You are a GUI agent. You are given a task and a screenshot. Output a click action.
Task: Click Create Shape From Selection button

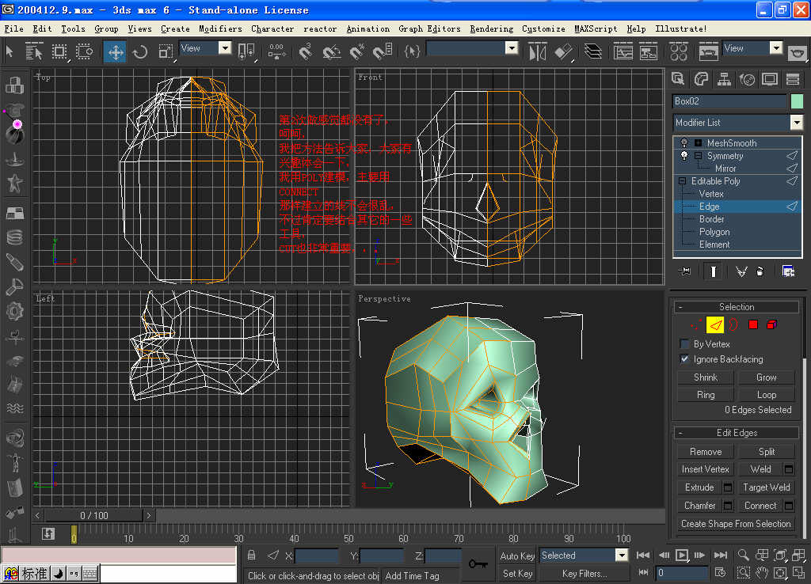point(736,524)
